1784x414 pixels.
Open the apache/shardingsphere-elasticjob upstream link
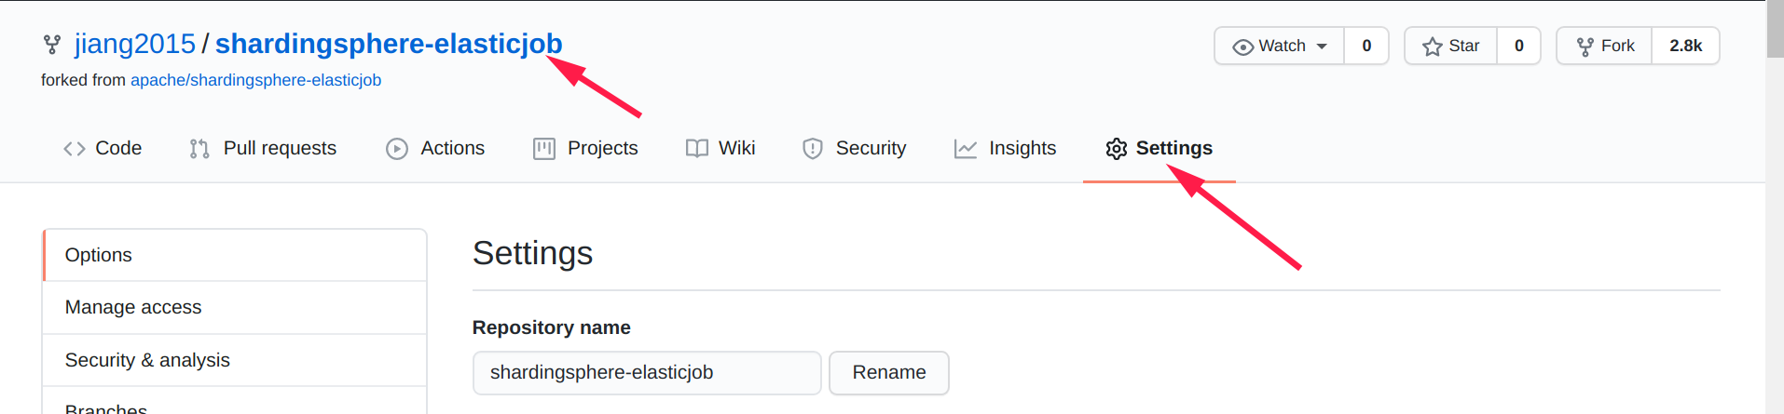pos(255,80)
